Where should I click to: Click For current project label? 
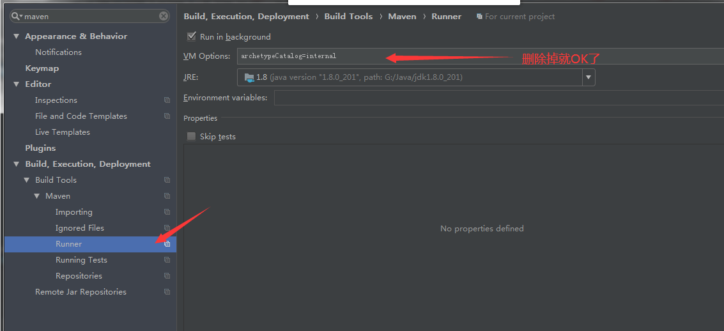[x=520, y=16]
